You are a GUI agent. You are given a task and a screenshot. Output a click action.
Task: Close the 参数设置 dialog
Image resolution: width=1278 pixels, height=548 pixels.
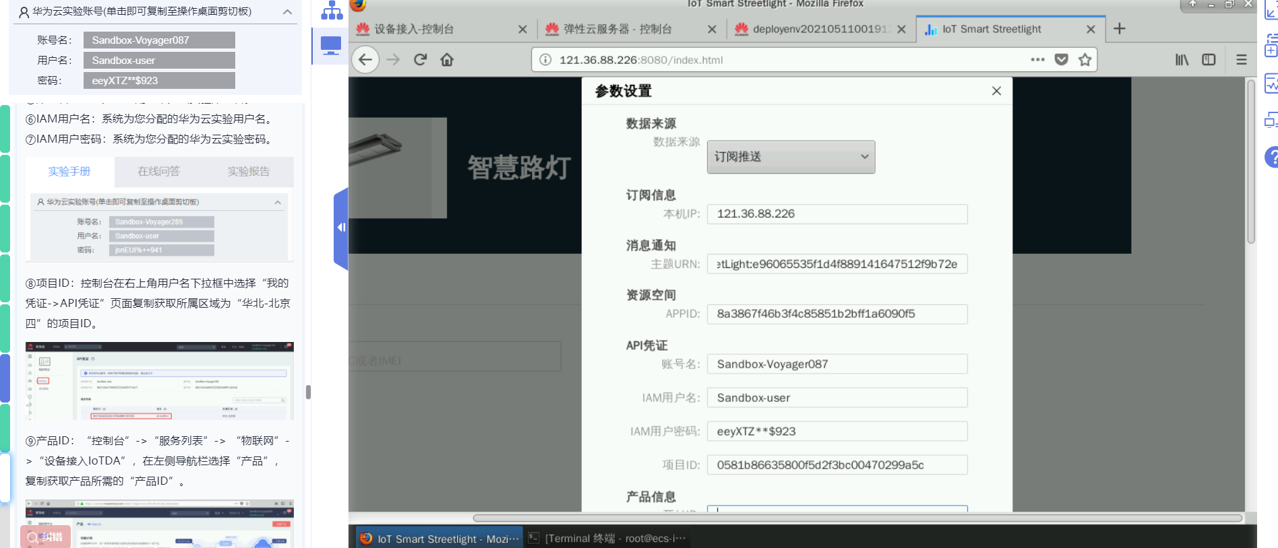click(996, 91)
